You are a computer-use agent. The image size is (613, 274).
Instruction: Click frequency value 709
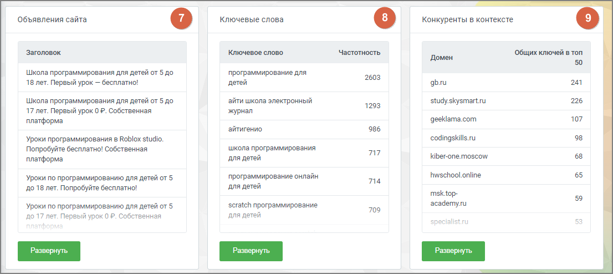click(x=374, y=210)
